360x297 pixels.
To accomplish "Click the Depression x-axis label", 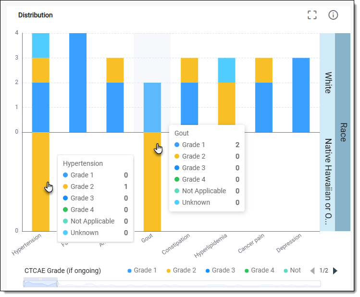I will 289,243.
